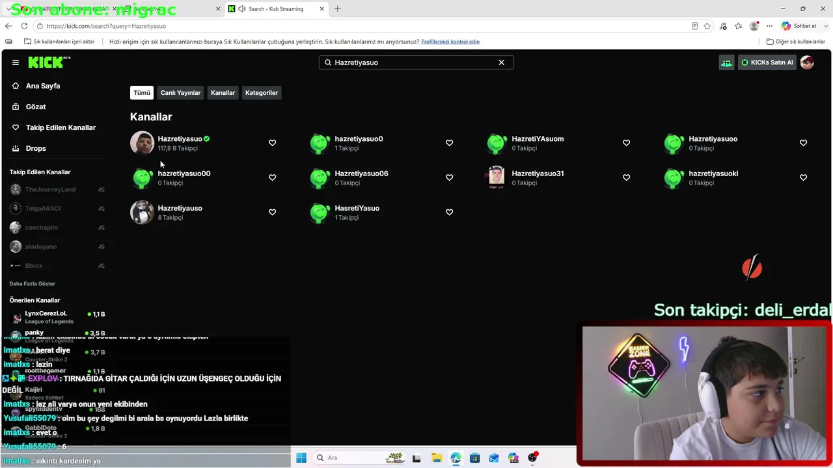The width and height of the screenshot is (833, 468).
Task: Open Hazretiyasuo06 channel name
Action: point(361,174)
